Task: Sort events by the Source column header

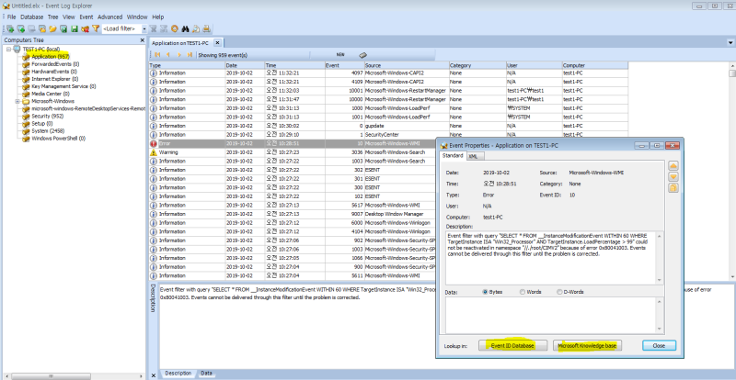Action: (406, 65)
